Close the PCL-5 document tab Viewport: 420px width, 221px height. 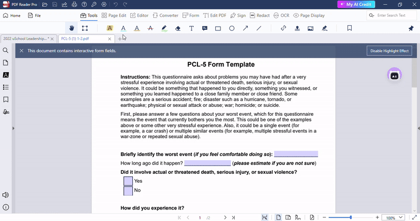(x=109, y=39)
